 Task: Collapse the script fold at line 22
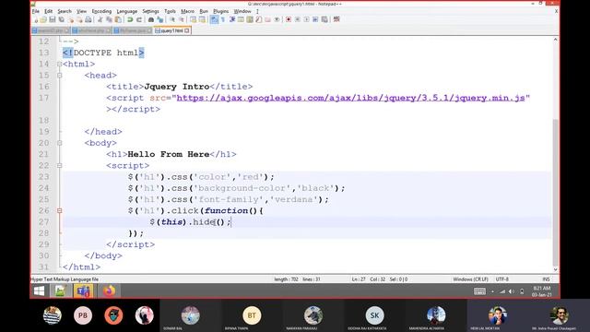59,166
